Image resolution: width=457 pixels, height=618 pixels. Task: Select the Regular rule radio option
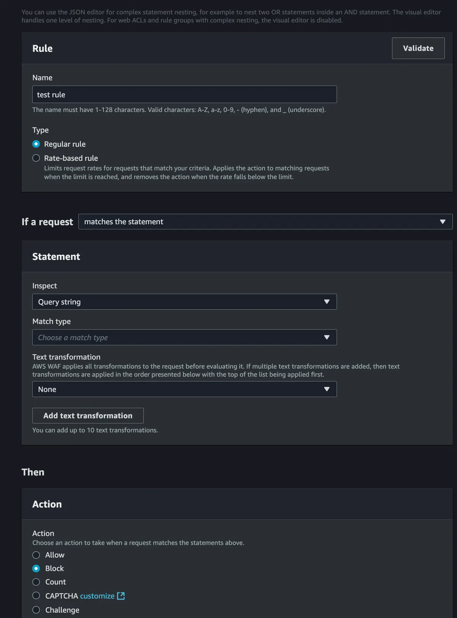[36, 144]
